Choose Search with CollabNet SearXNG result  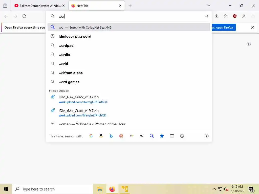pyautogui.click(x=129, y=27)
